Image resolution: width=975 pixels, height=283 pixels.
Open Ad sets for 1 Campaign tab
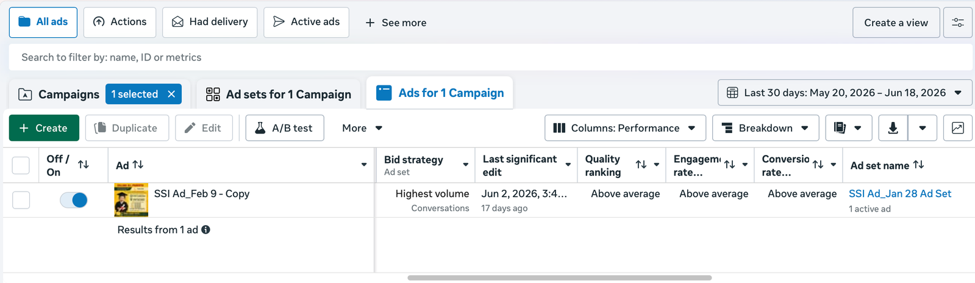pos(279,94)
